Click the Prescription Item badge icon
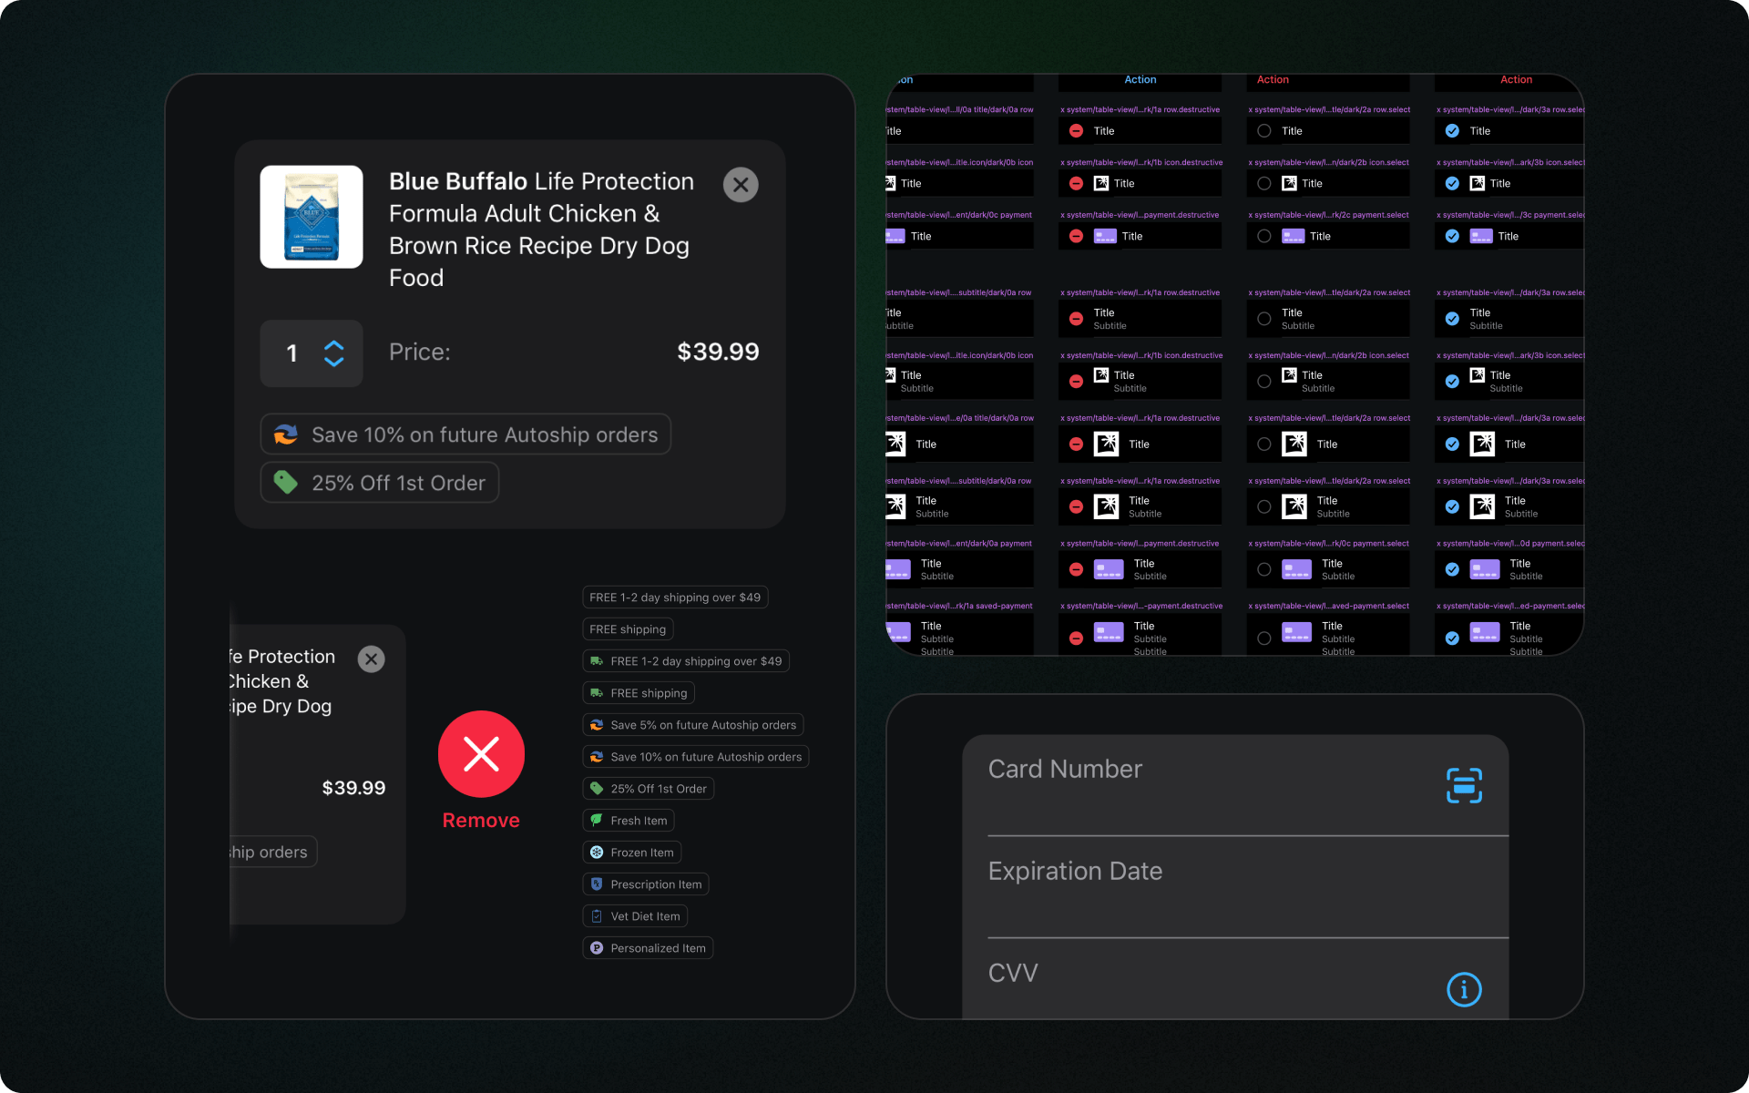 [x=597, y=884]
